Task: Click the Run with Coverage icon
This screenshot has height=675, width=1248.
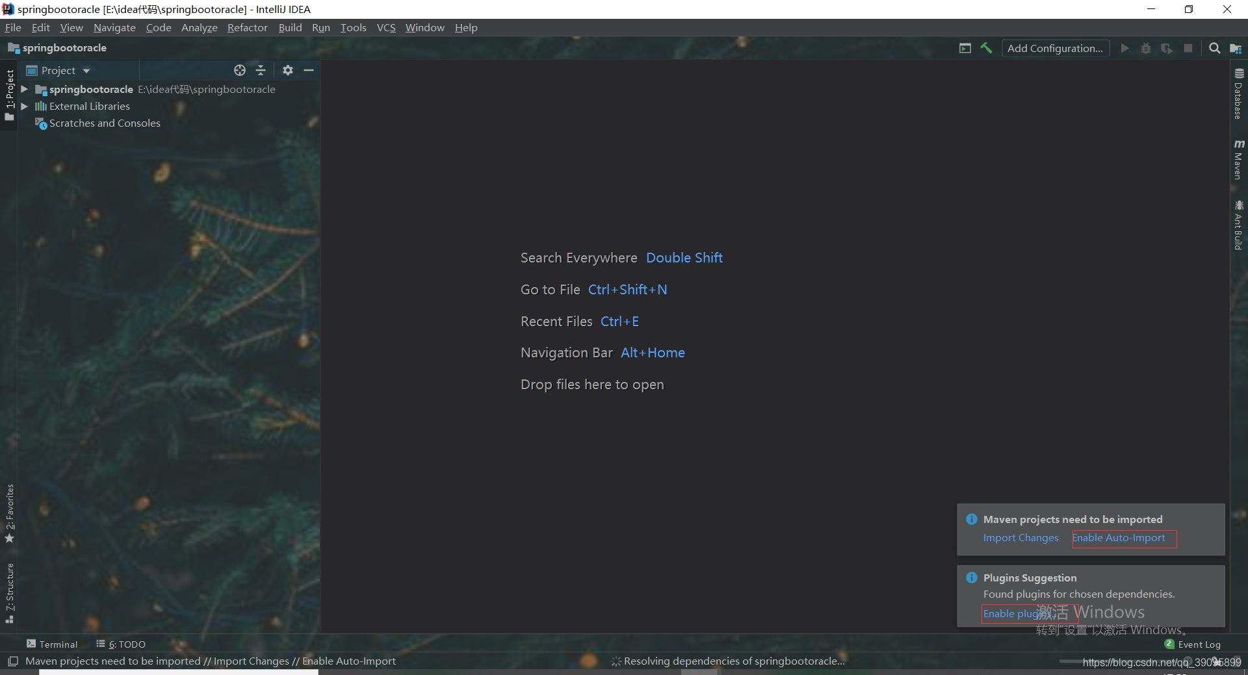Action: [x=1167, y=48]
